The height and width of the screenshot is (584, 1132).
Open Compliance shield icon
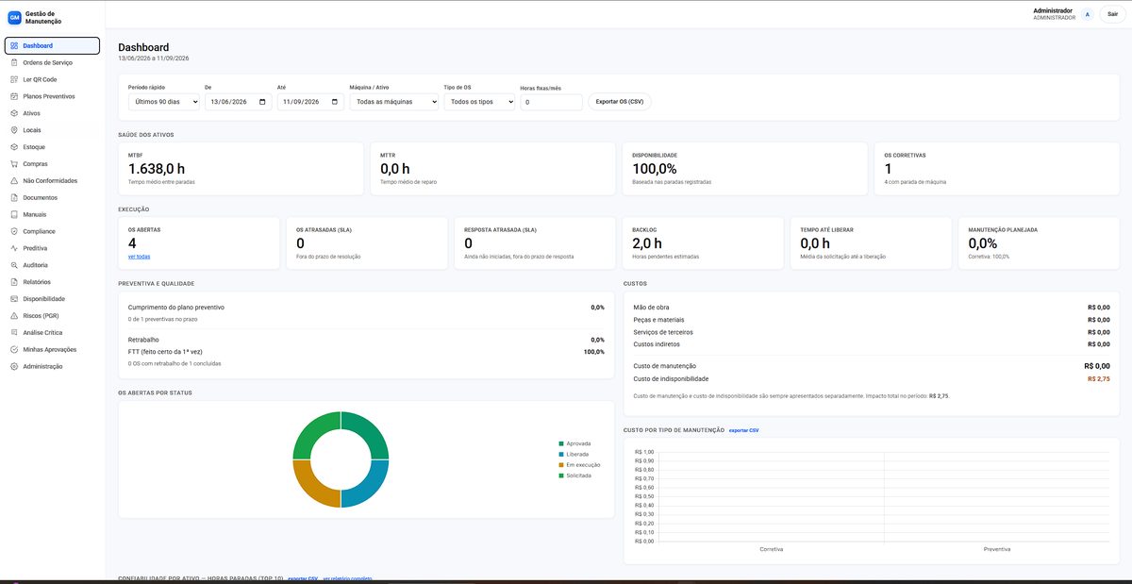coord(14,231)
